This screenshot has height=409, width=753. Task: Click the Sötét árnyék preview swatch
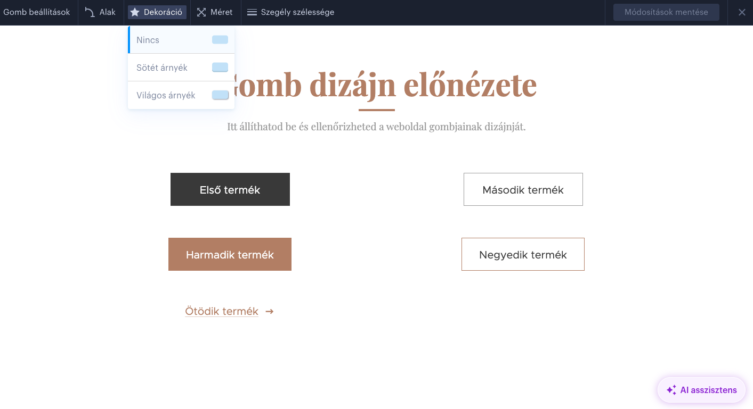(x=220, y=68)
